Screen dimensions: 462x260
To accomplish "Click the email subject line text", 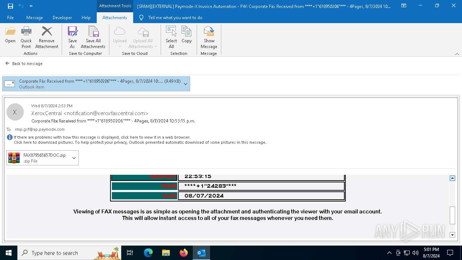I will tap(113, 121).
